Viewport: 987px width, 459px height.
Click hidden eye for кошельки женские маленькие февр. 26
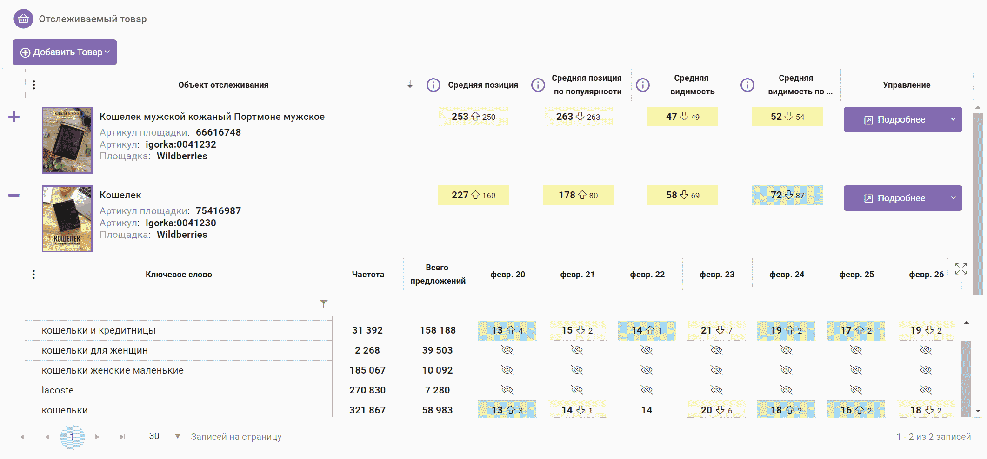[x=926, y=370]
